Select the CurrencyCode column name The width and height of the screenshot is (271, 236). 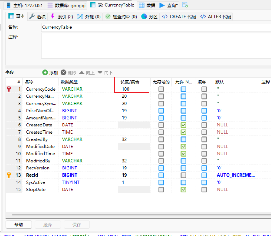click(x=41, y=89)
